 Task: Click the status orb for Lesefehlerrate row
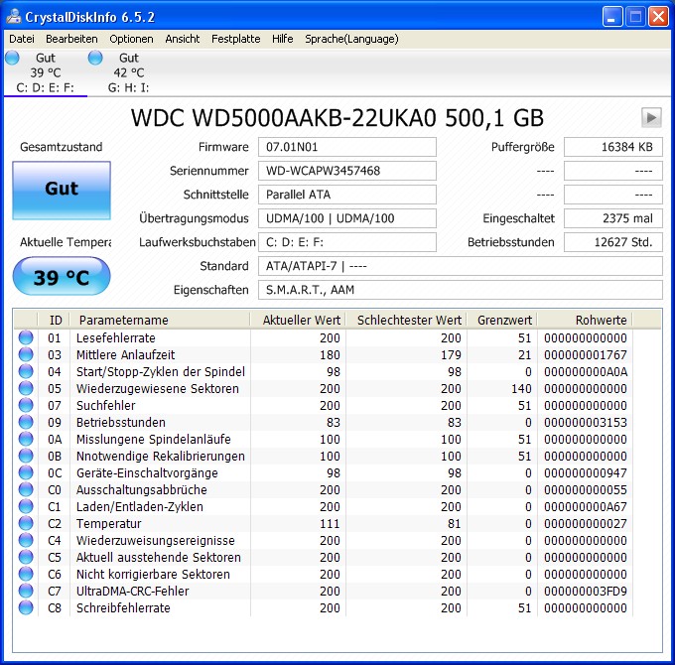pyautogui.click(x=26, y=337)
